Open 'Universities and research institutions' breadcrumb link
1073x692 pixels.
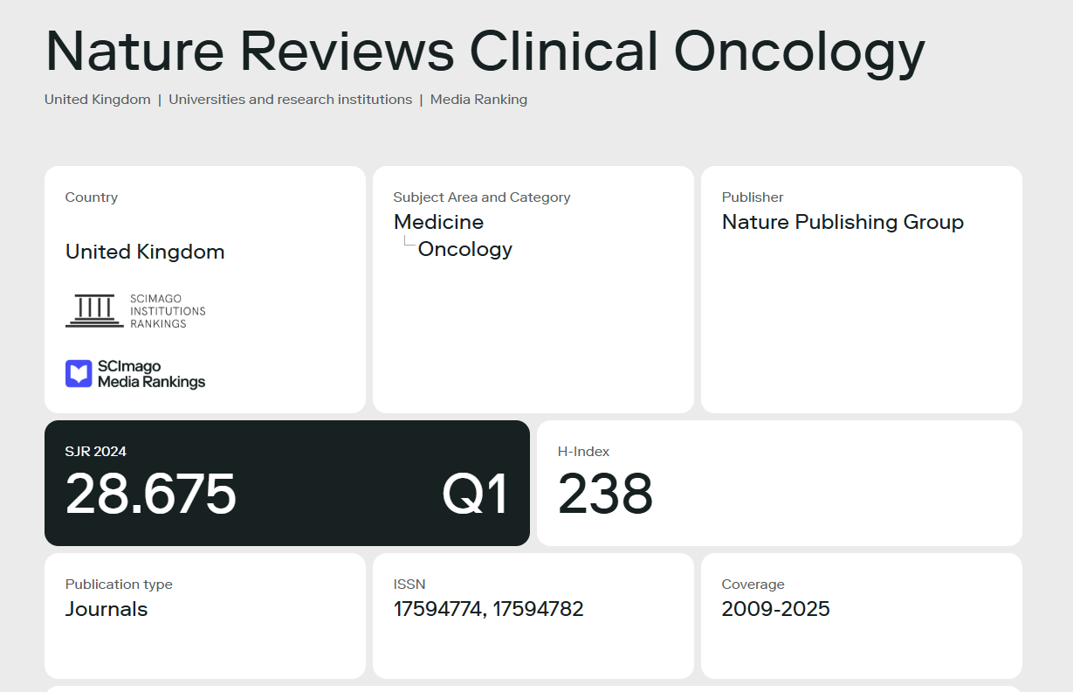point(290,100)
